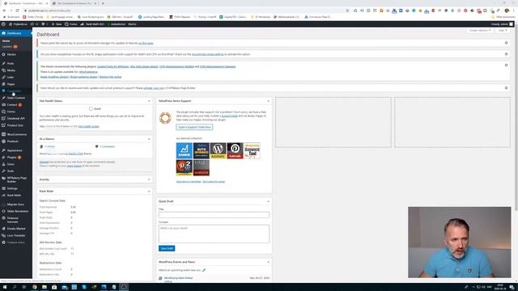Open the Help dropdown tab
518x291 pixels.
[503, 31]
